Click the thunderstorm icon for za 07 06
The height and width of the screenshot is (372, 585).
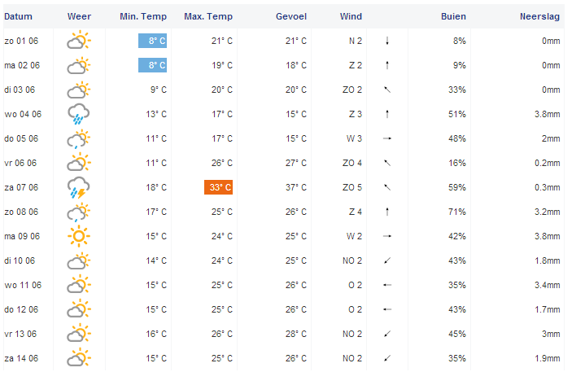pyautogui.click(x=79, y=188)
